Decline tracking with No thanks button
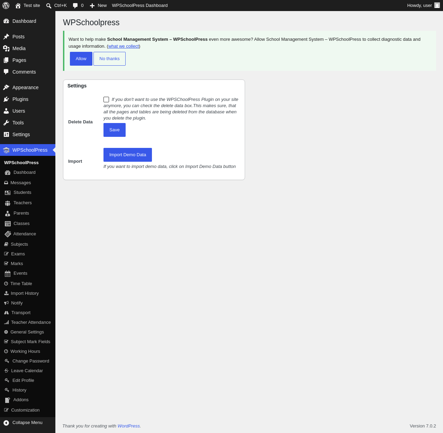The width and height of the screenshot is (443, 433). [109, 59]
